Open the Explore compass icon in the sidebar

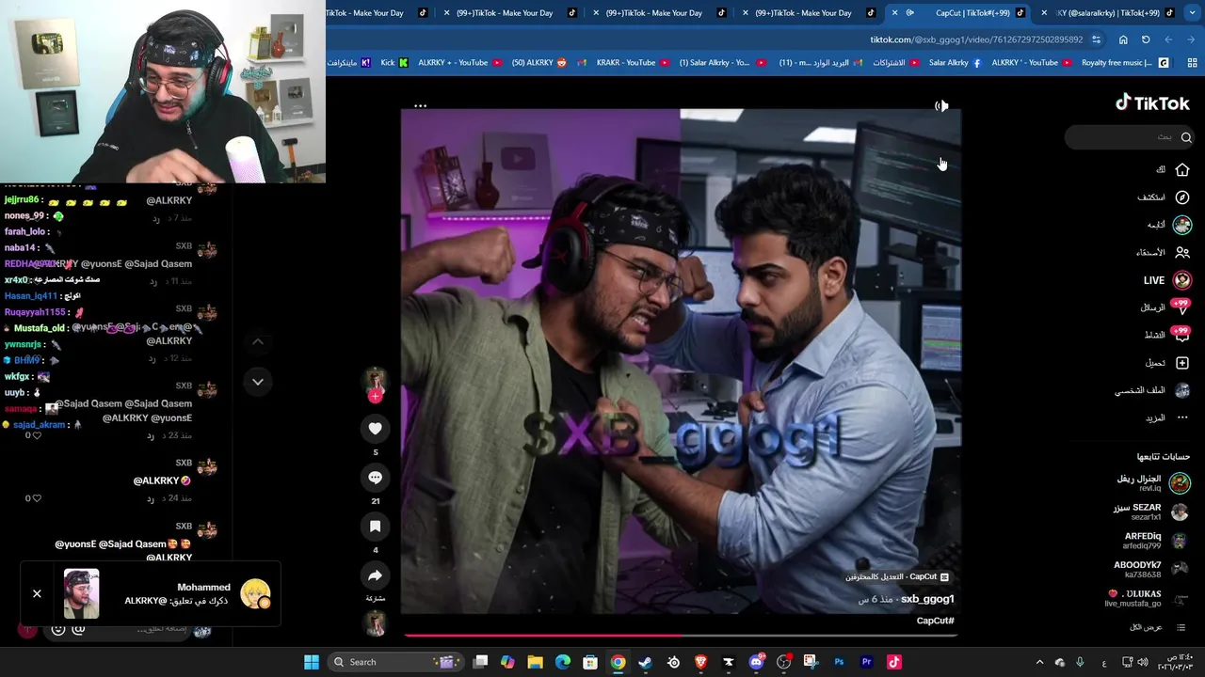click(1182, 197)
